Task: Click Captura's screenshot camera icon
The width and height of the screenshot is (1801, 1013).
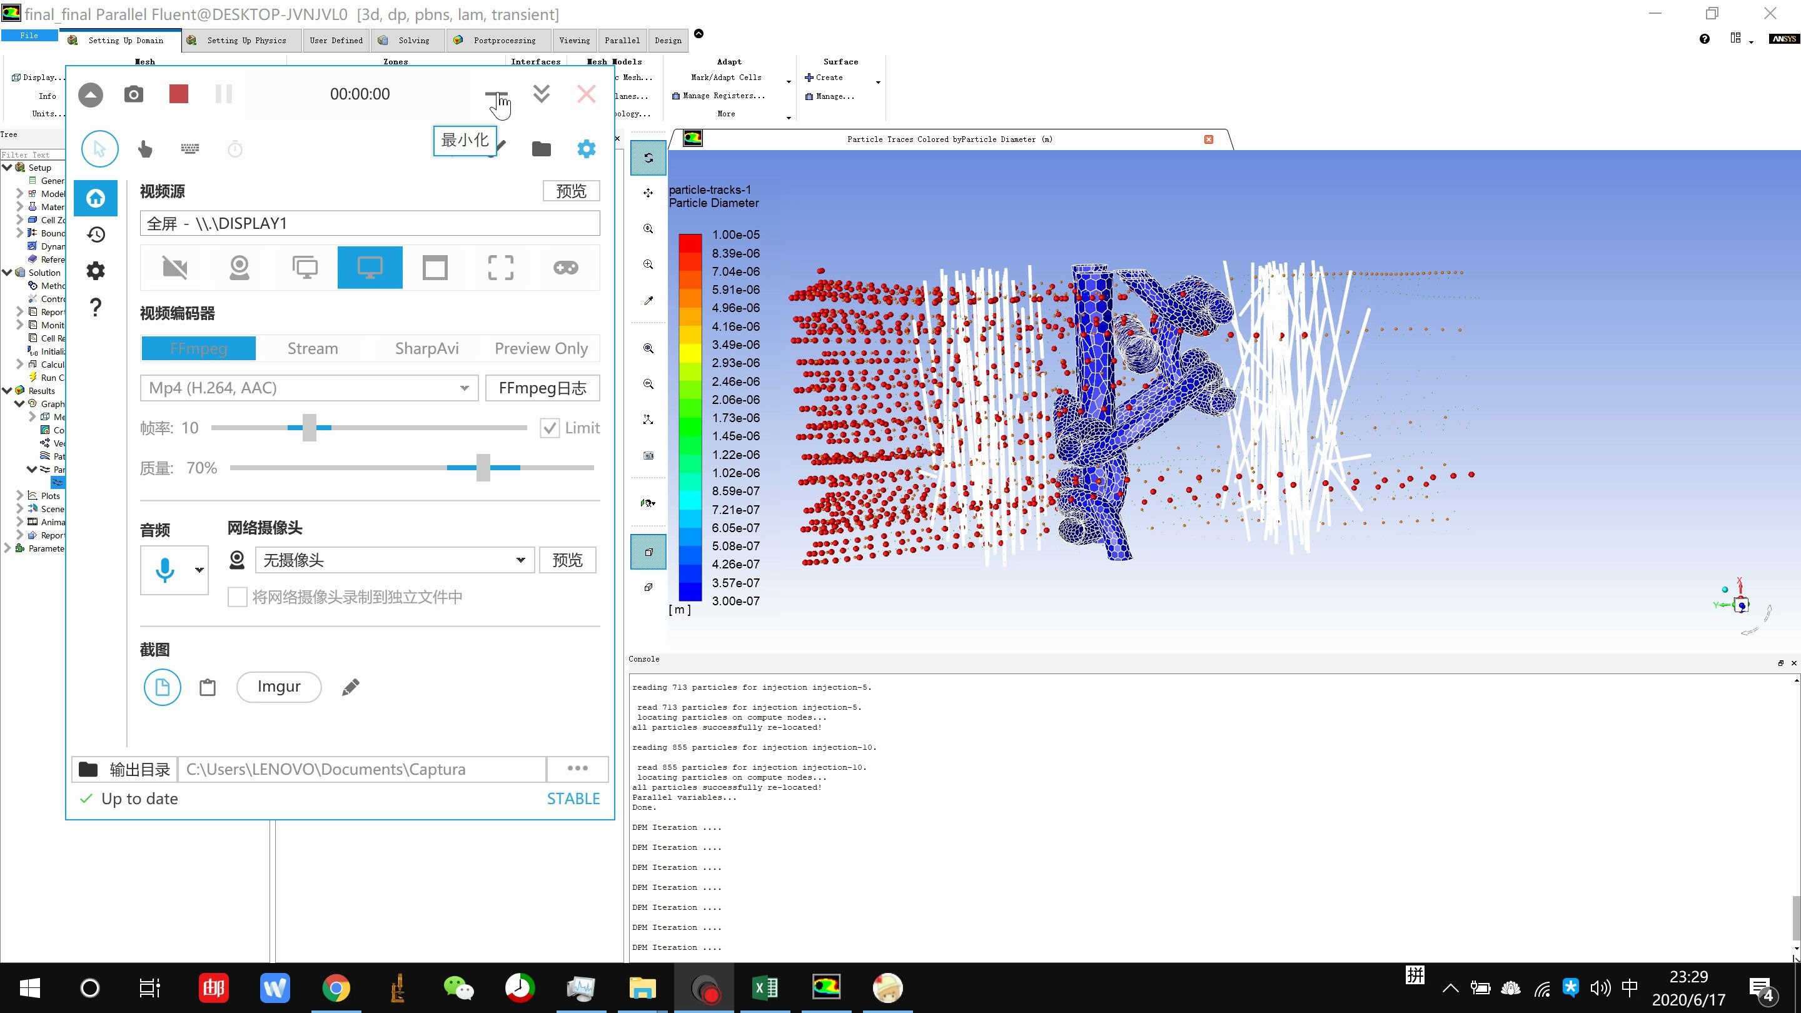Action: 134,94
